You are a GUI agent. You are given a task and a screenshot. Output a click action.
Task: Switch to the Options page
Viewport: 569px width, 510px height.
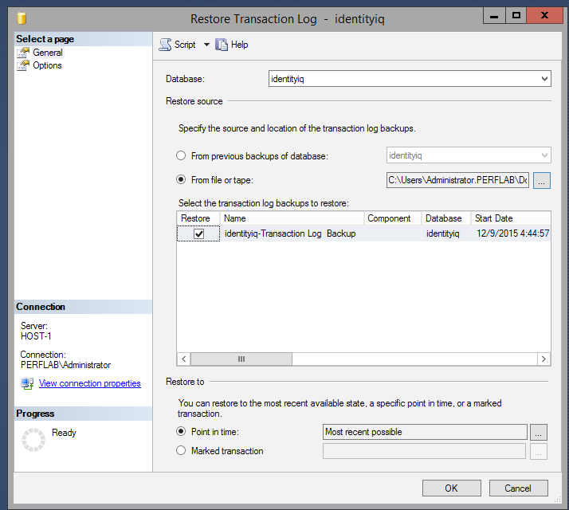coord(47,65)
